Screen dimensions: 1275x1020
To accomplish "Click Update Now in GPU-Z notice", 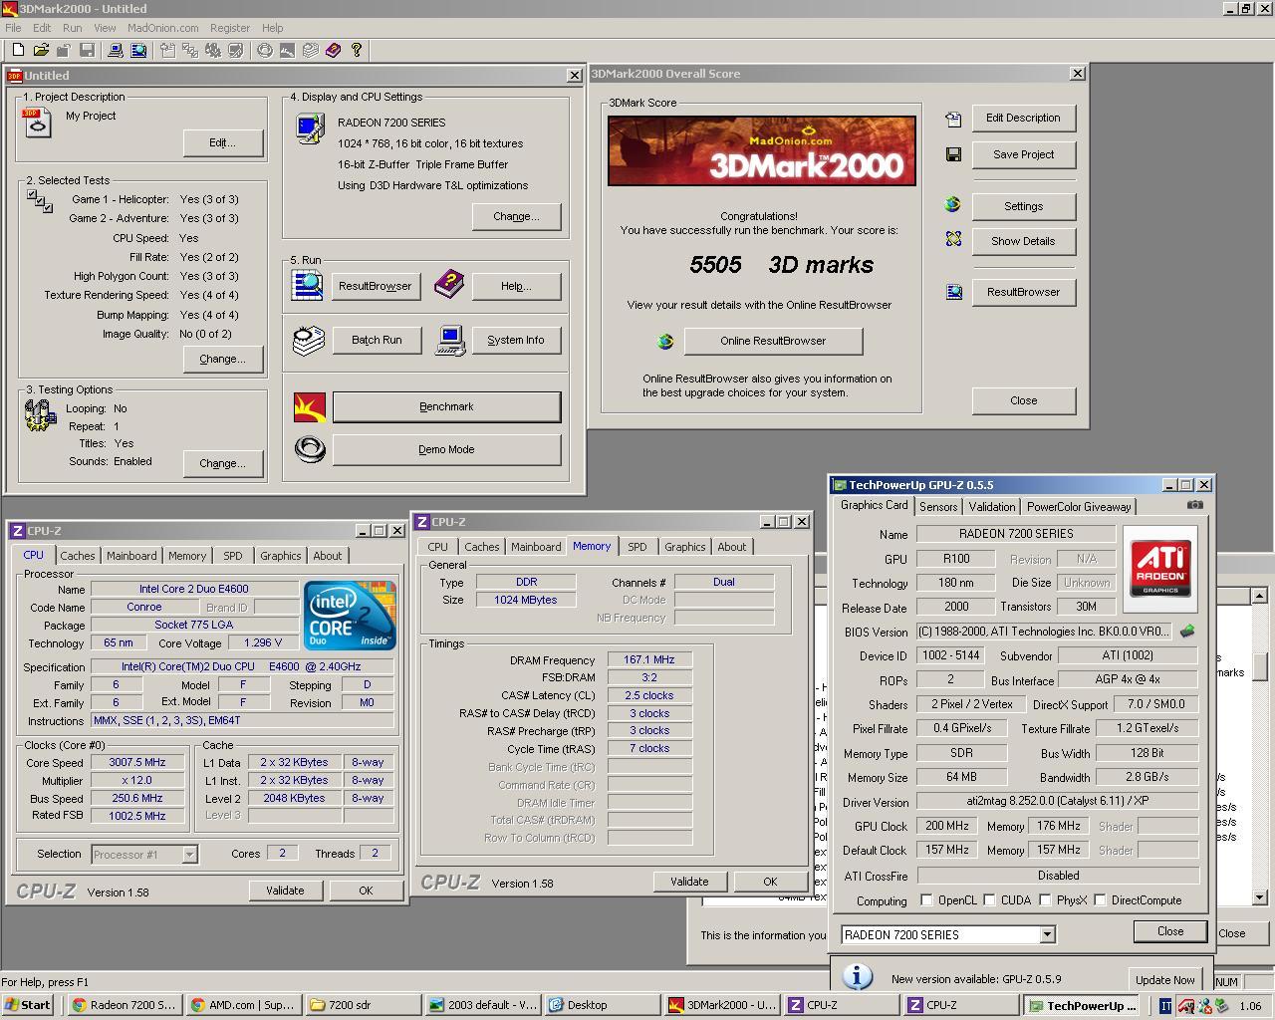I will tap(1164, 980).
